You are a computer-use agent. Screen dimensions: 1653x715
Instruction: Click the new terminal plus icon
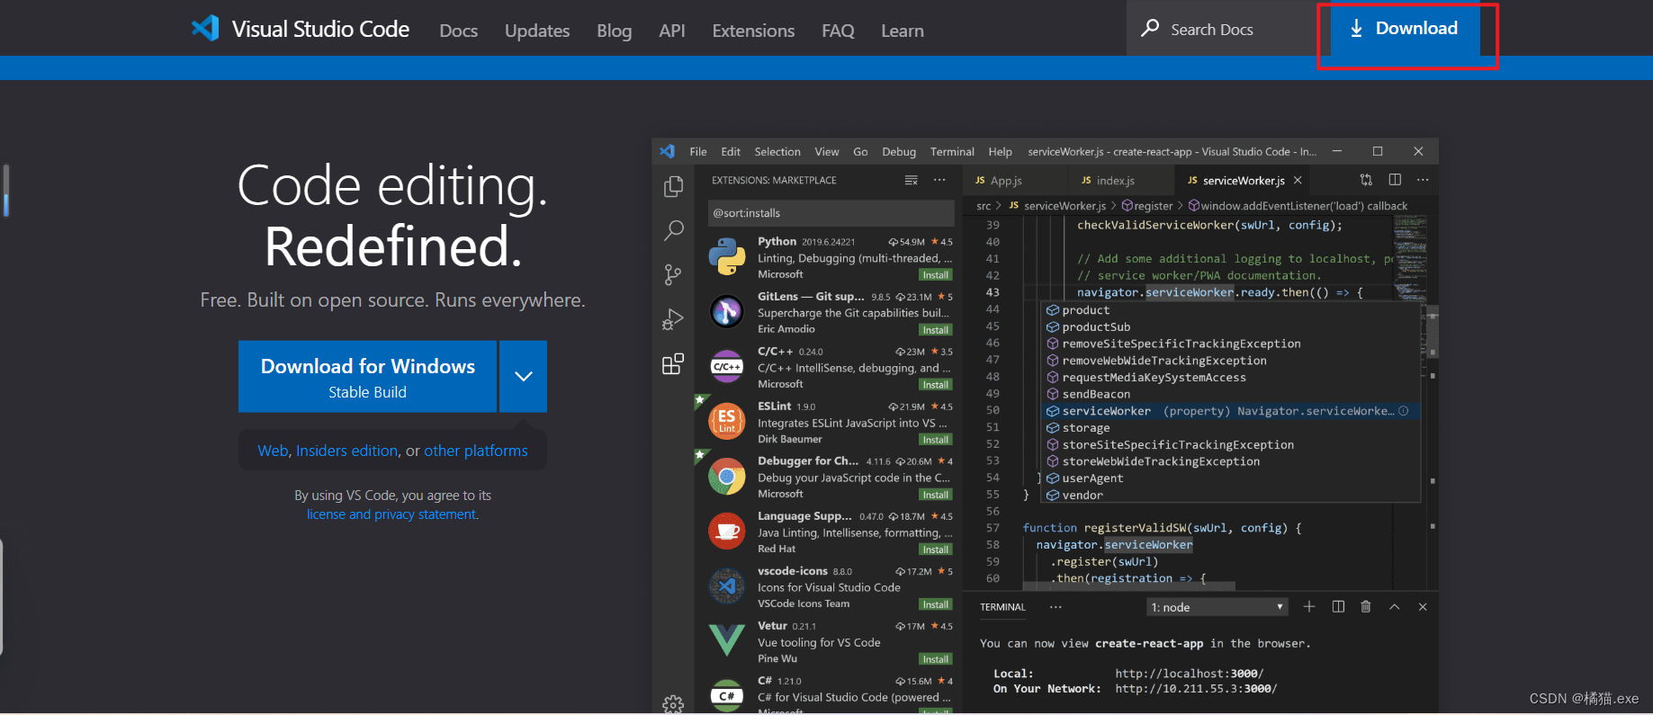1309,607
